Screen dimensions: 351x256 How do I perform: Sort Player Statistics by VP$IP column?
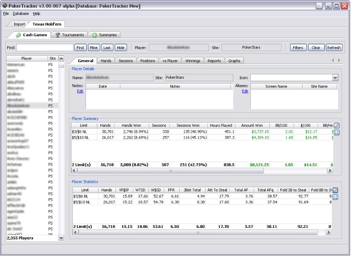coord(124,190)
